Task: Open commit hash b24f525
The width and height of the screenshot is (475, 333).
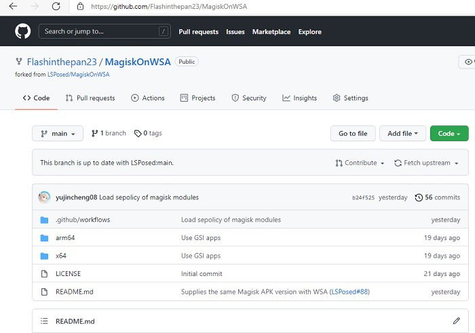Action: (363, 197)
